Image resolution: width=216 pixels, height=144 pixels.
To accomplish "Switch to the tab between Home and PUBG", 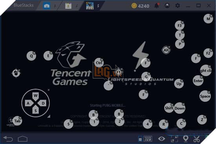I will [68, 6].
